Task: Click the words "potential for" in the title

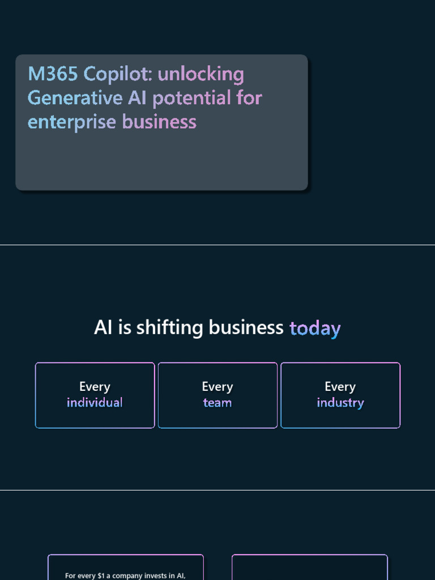Action: pyautogui.click(x=207, y=98)
